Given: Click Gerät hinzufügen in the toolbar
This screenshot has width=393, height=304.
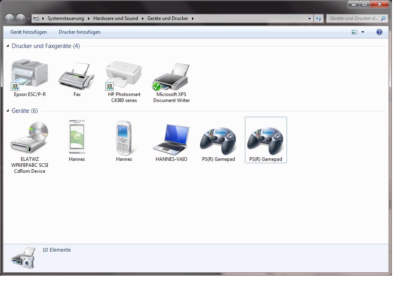Looking at the screenshot, I should click(x=28, y=32).
